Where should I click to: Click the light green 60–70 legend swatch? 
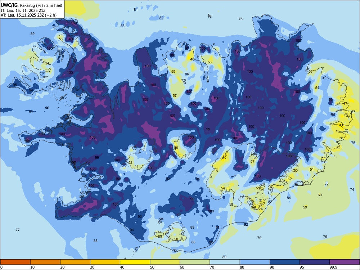[195, 262]
